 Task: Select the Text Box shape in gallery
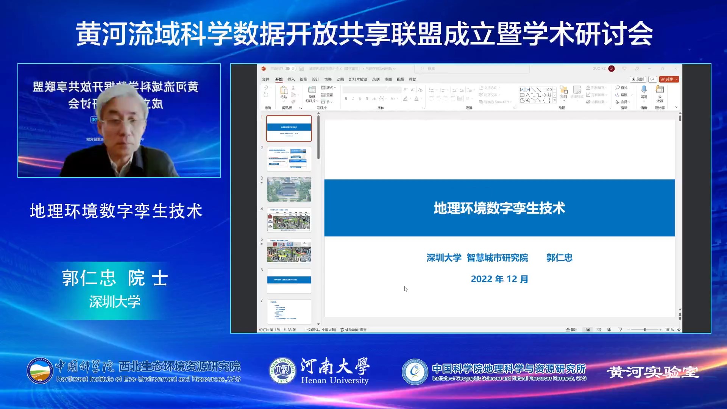522,90
